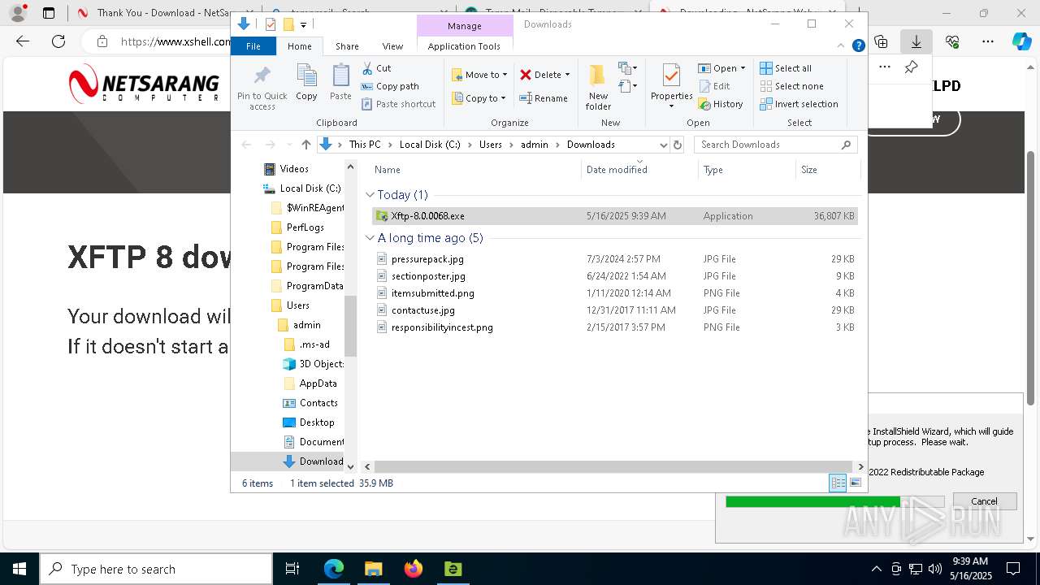Click Select none in ribbon

tap(791, 86)
